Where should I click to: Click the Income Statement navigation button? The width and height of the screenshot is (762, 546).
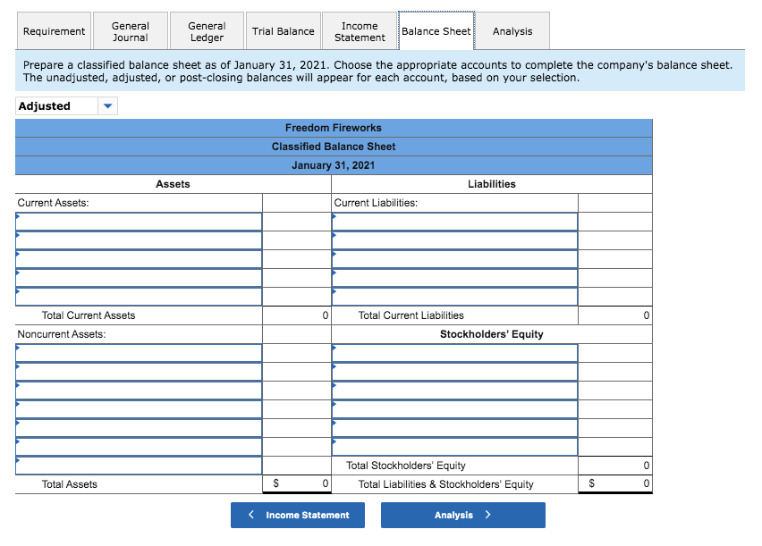[x=297, y=515]
